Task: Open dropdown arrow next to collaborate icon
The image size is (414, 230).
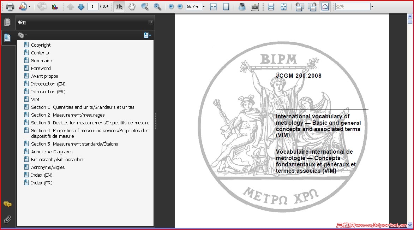Action: 29,7
